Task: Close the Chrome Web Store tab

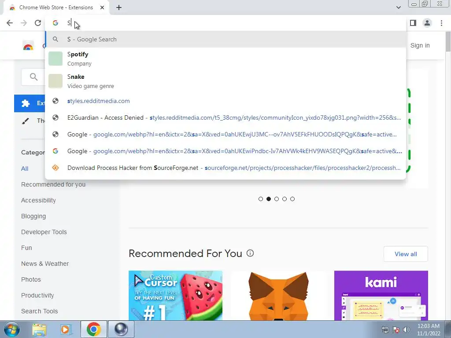Action: point(102,7)
